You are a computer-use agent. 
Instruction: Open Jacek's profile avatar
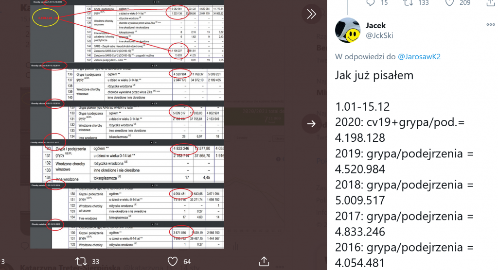[x=348, y=30]
